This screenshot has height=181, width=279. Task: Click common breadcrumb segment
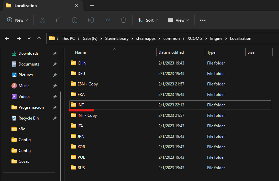[x=171, y=38]
